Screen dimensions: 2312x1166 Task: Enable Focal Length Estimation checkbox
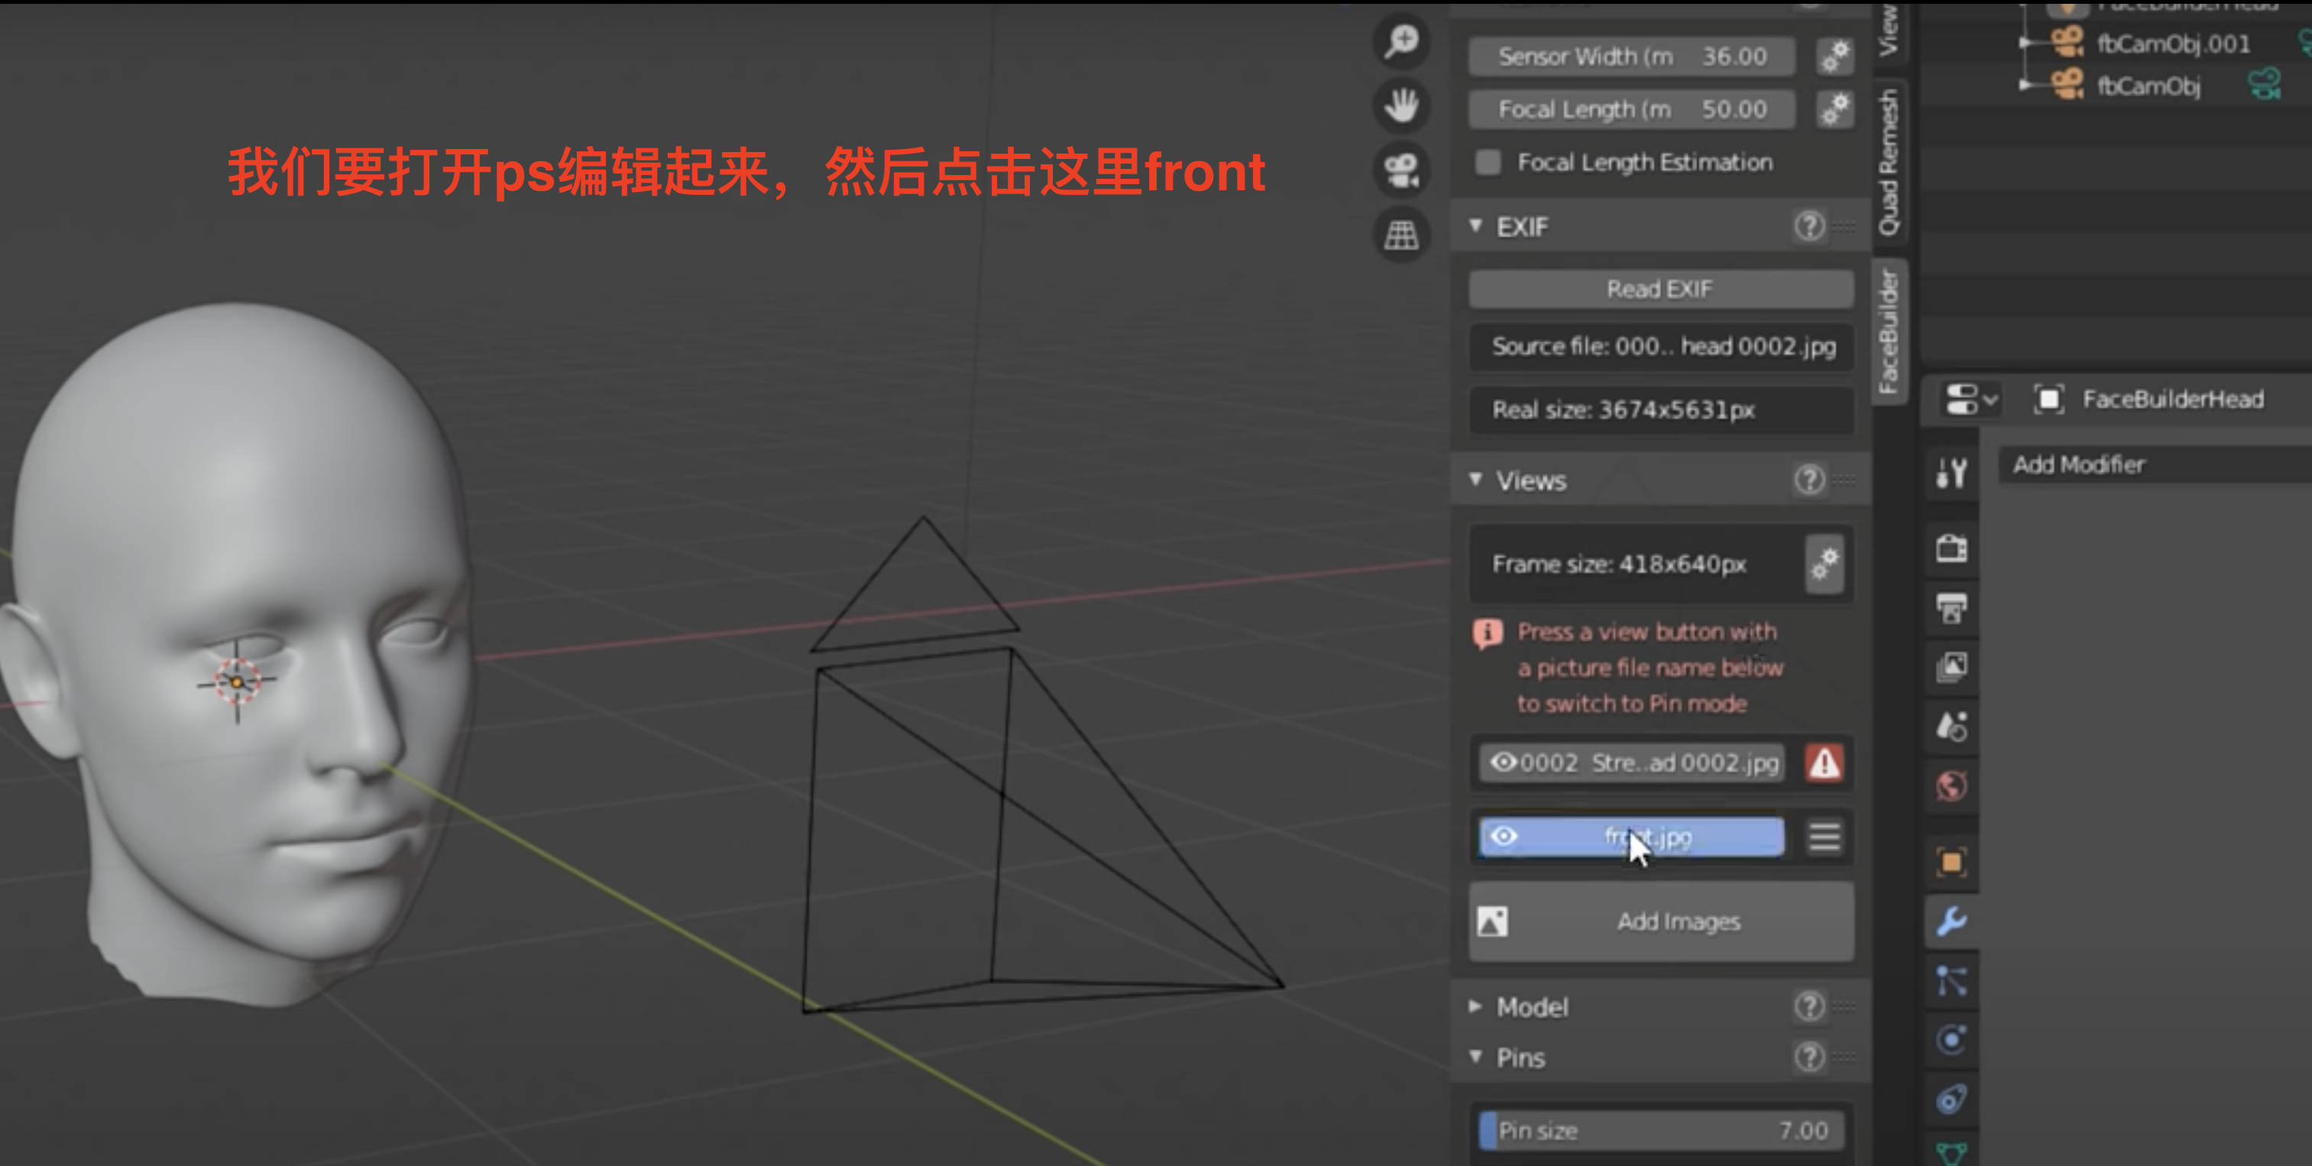point(1488,163)
